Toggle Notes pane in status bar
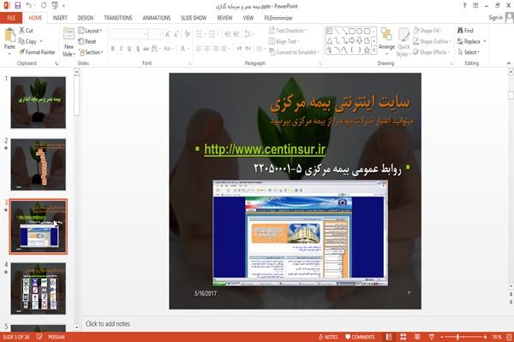This screenshot has height=342, width=514. tap(328, 337)
